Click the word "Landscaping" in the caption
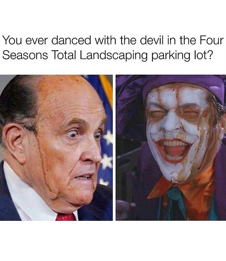The width and height of the screenshot is (226, 261). pos(113,56)
